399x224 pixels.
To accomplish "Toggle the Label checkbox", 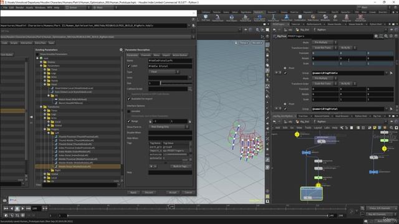I will (129, 66).
